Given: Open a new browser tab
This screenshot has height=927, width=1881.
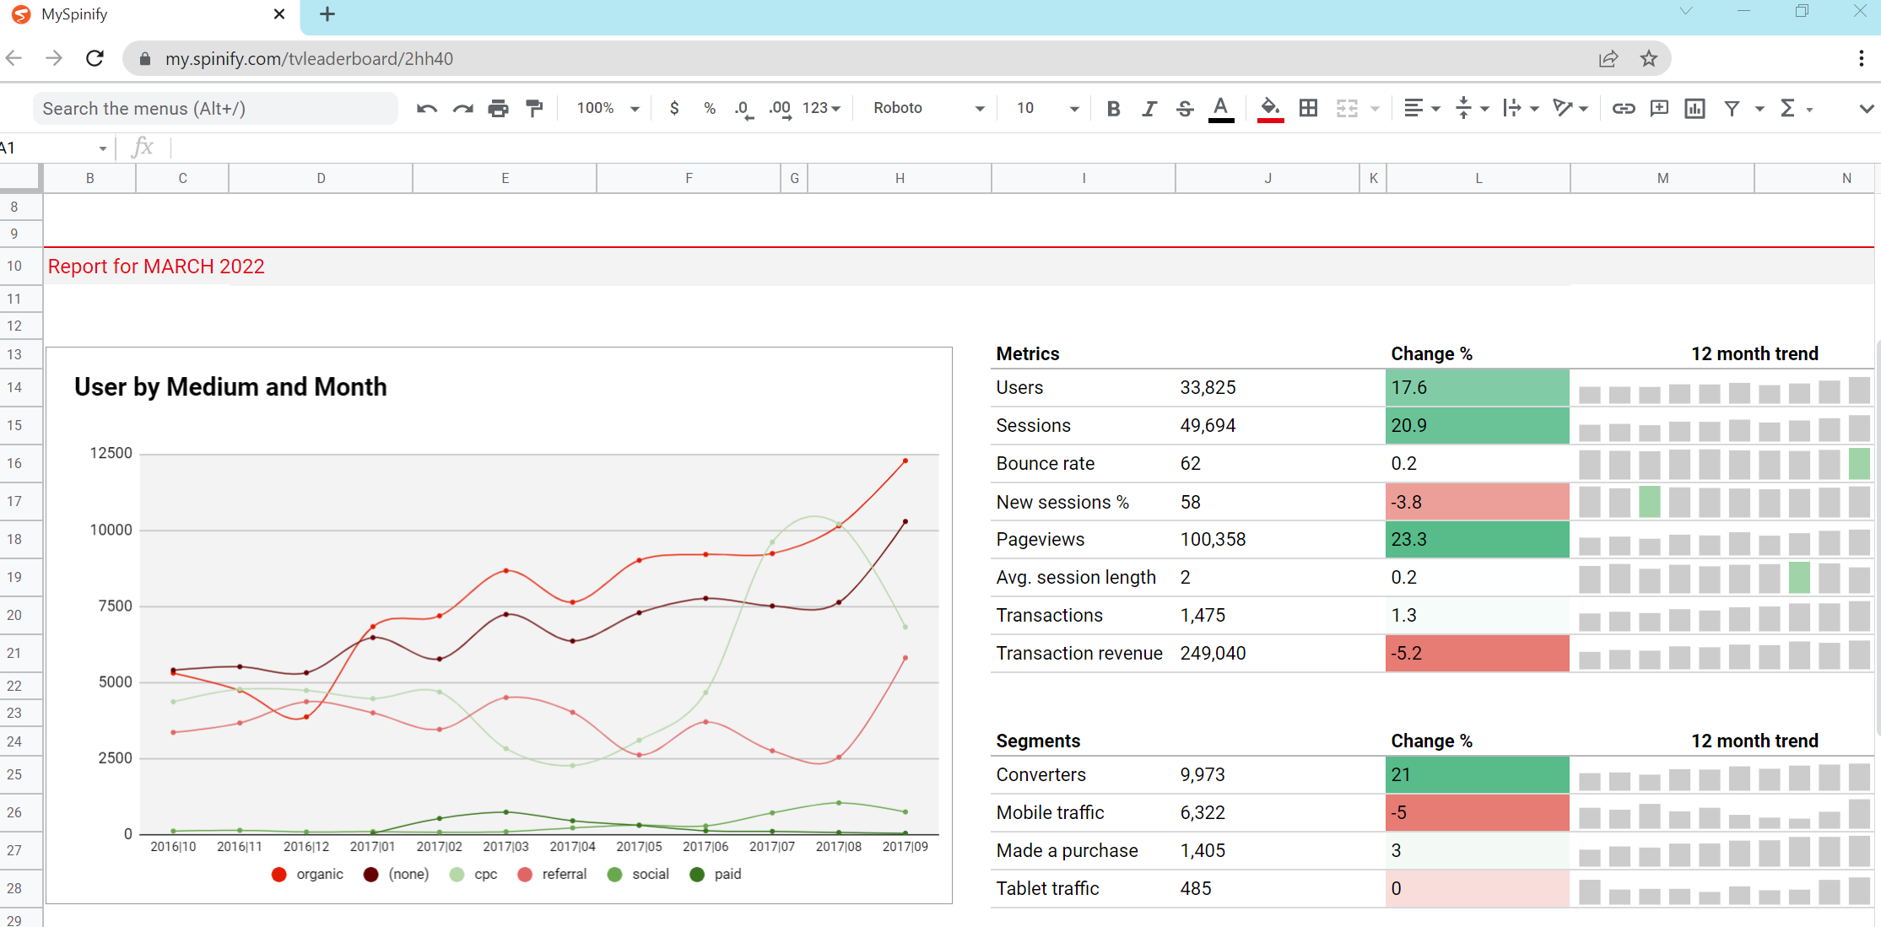Looking at the screenshot, I should pyautogui.click(x=327, y=14).
